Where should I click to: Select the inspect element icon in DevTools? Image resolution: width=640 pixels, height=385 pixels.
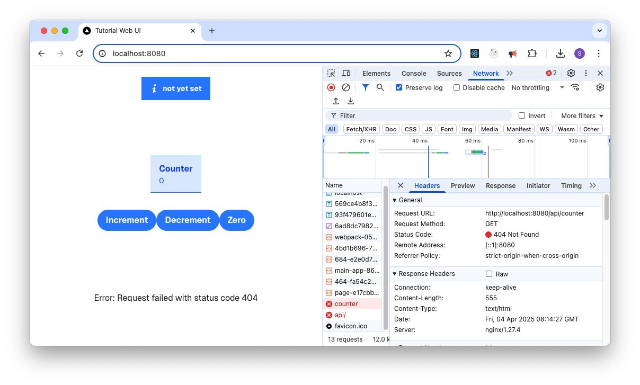331,73
